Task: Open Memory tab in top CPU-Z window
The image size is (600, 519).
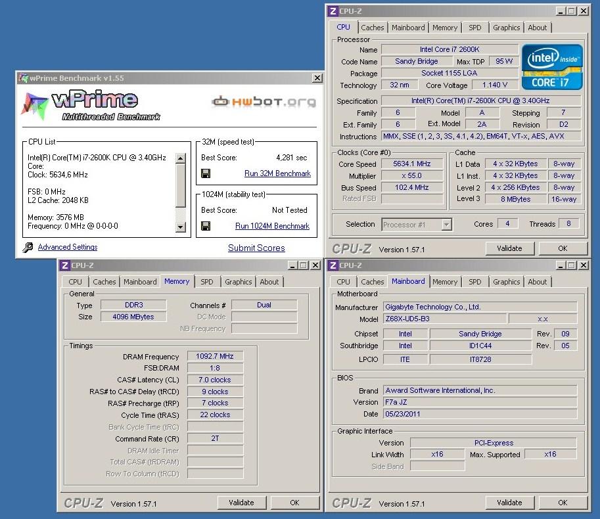Action: (445, 28)
